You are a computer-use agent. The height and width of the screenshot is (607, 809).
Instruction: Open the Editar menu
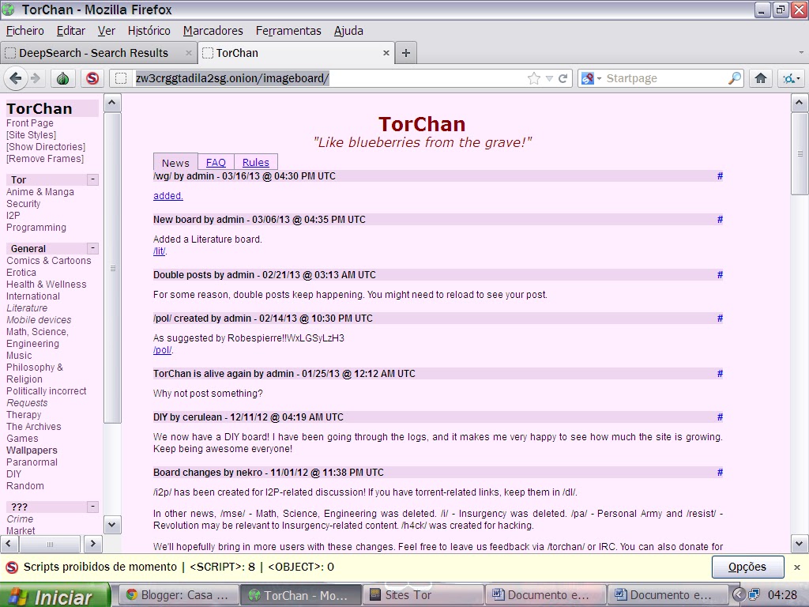click(70, 31)
